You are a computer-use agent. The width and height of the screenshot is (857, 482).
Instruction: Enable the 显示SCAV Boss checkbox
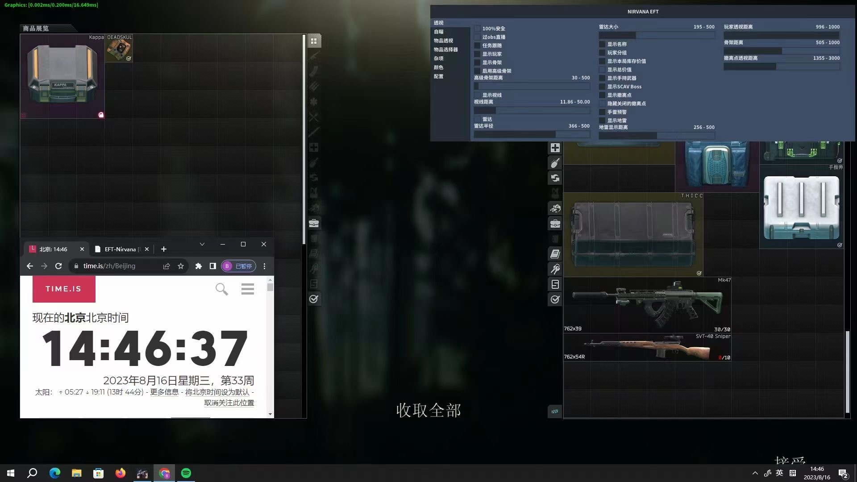point(602,87)
